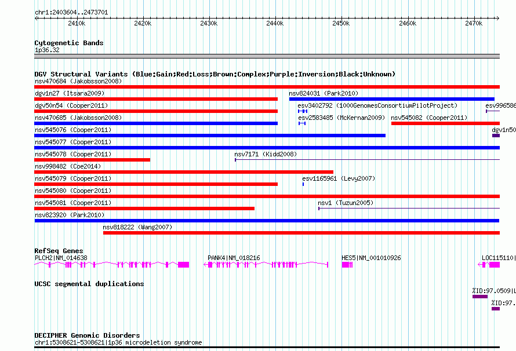Click the esv2583485 (McKernan2009) small glyph
Screen dimensions: 516x351
301,123
